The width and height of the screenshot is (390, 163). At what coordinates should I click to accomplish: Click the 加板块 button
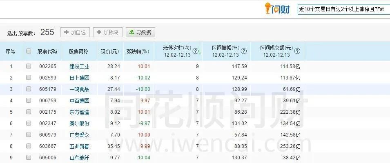tap(108, 32)
